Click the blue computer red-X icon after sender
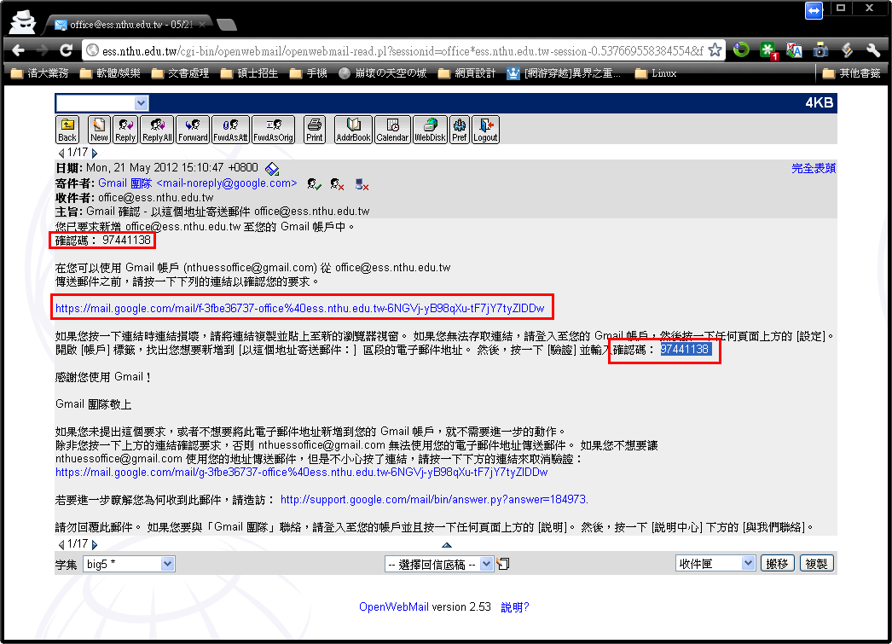 coord(362,183)
